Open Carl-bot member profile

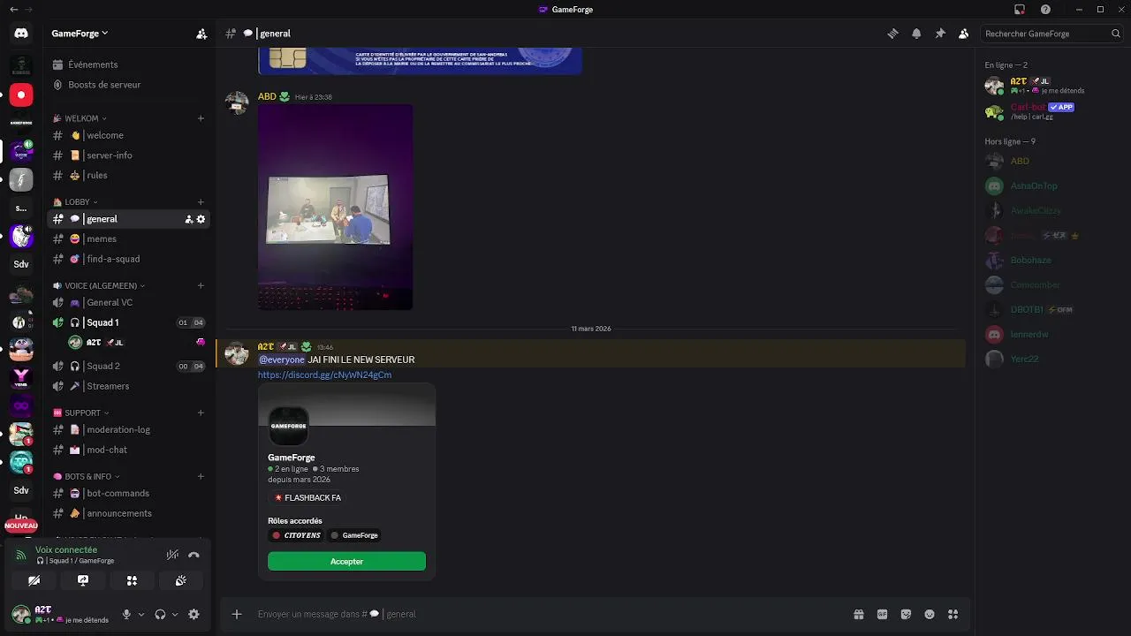(x=1052, y=111)
